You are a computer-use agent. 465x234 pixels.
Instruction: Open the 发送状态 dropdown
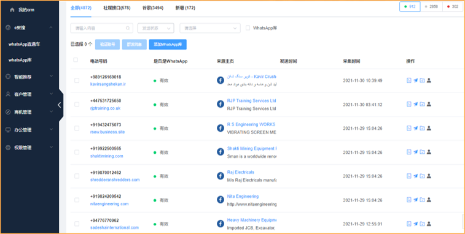[x=155, y=28]
